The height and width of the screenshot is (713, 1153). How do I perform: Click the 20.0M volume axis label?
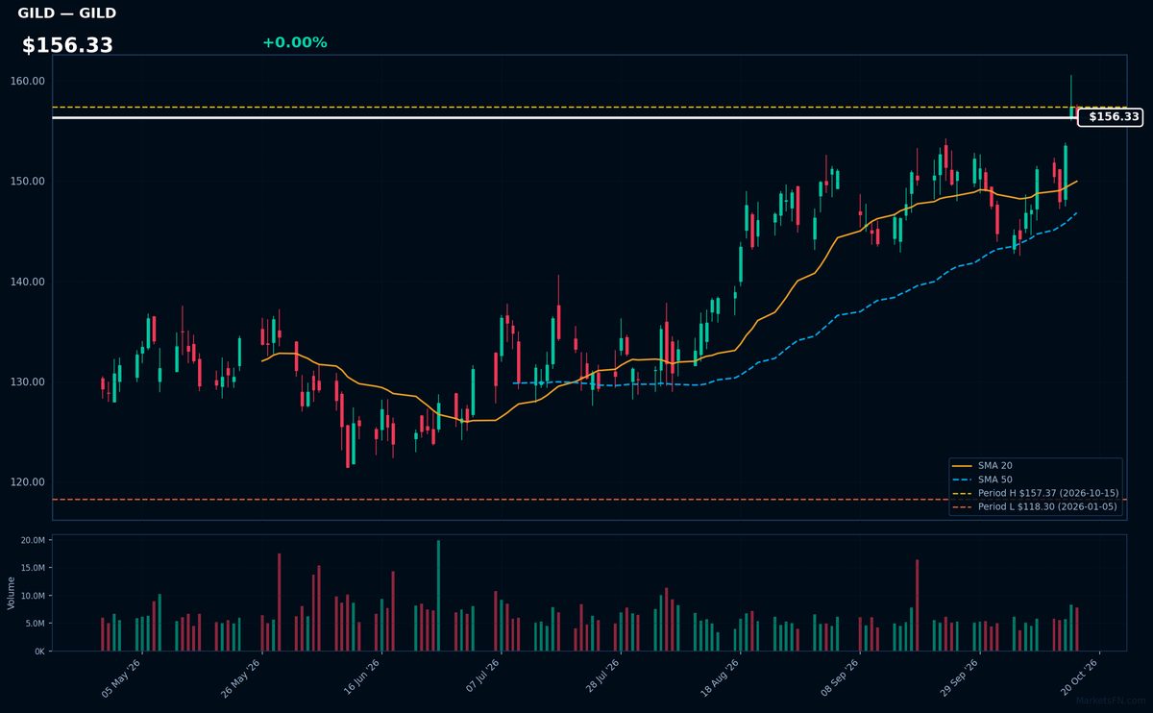33,541
